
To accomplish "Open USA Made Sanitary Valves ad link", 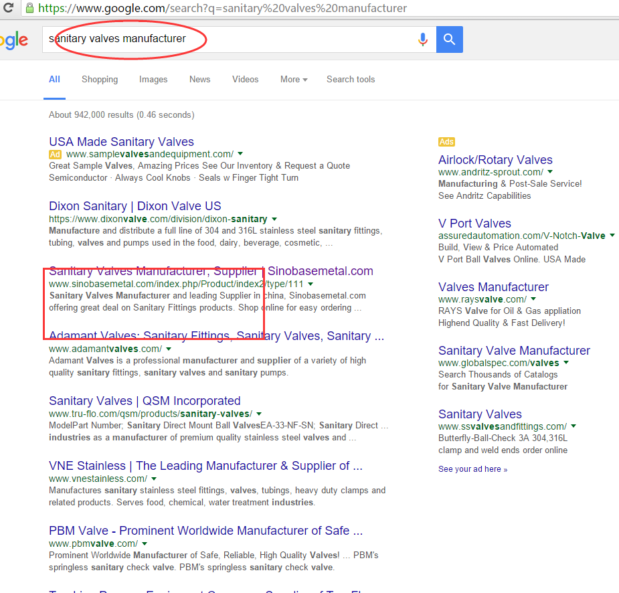I will click(x=121, y=141).
